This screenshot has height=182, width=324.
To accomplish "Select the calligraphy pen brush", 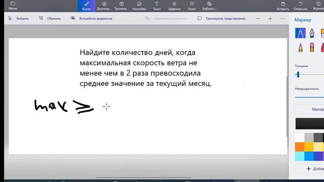I will click(312, 33).
